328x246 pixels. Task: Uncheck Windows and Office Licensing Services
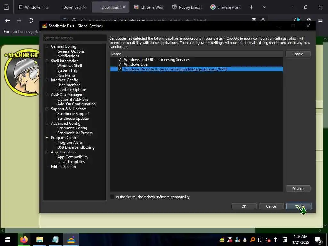point(120,59)
